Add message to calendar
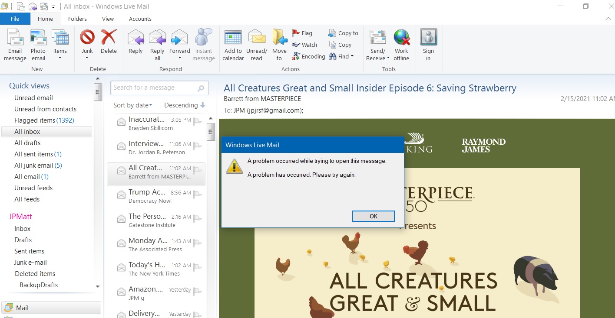Screen dimensions: 615x318 pos(233,45)
